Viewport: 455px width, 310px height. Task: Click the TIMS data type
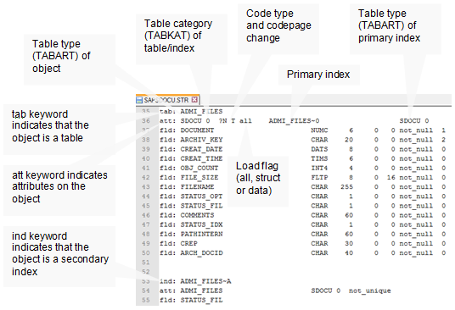tap(319, 158)
